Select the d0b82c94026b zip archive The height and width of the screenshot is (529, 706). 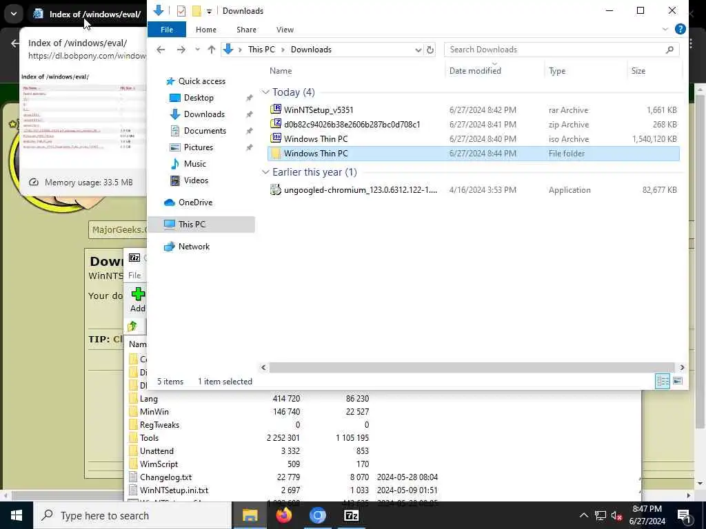pyautogui.click(x=473, y=125)
